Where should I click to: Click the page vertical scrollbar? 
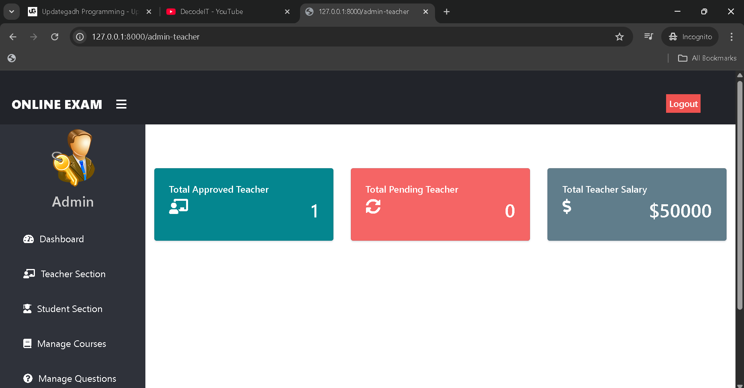tap(739, 194)
